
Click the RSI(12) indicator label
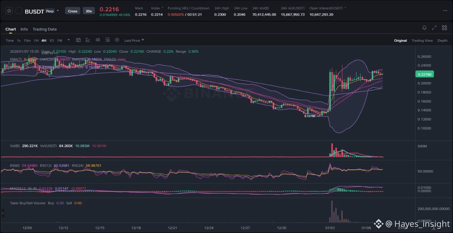(x=46, y=165)
